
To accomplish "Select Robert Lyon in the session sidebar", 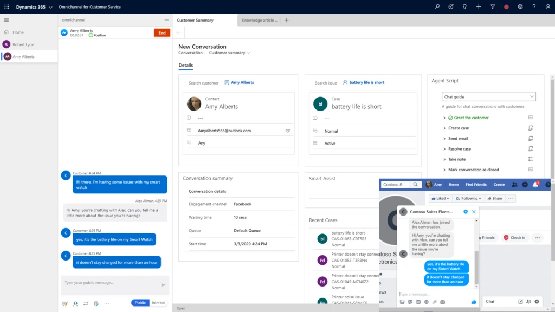I will pos(25,44).
